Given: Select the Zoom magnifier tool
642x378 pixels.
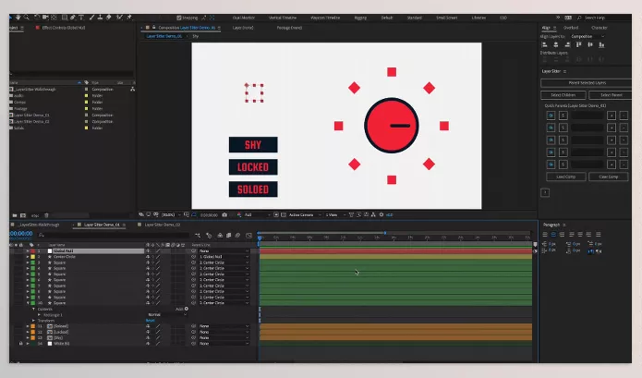Looking at the screenshot, I should click(x=27, y=18).
